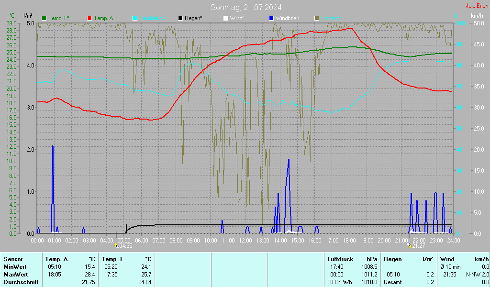
Task: Click the sunrise icon at 04:35
Action: tap(116, 245)
